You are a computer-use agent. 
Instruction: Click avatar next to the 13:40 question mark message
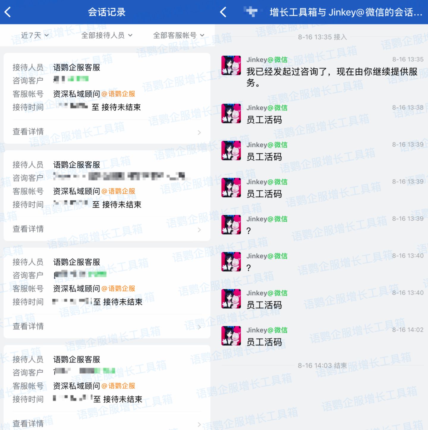[x=231, y=262]
